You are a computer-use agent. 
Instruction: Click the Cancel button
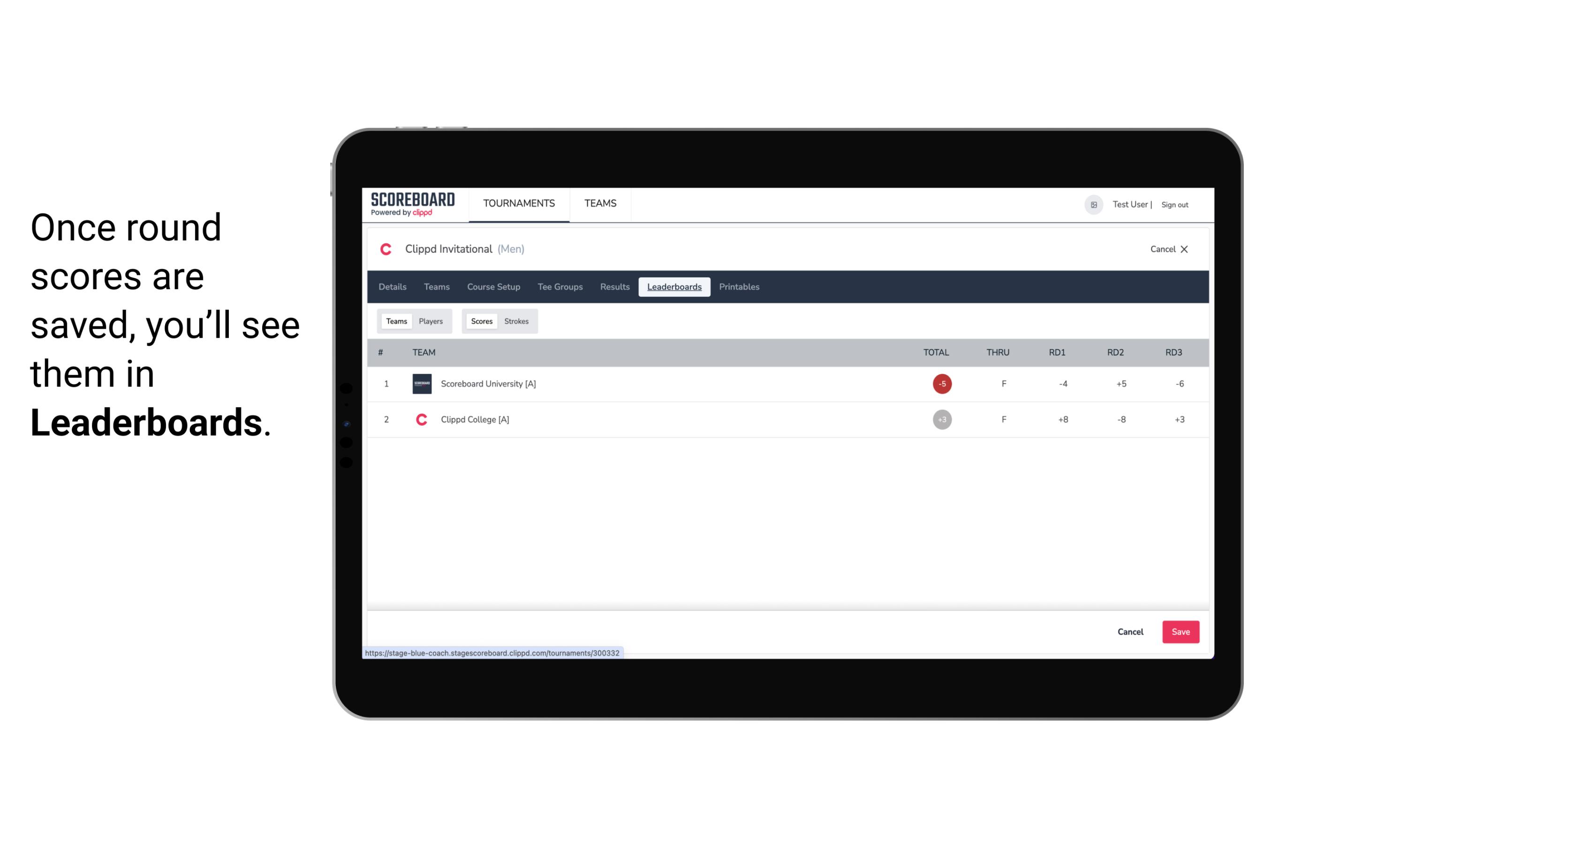1130,632
